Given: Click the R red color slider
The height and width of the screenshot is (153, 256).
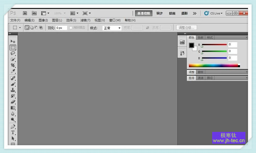Looking at the screenshot, I should tap(214, 45).
